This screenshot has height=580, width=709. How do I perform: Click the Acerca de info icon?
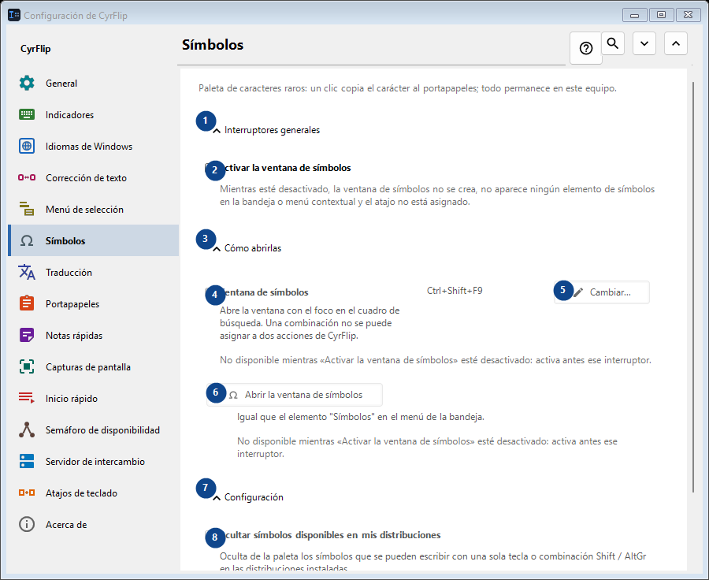27,524
